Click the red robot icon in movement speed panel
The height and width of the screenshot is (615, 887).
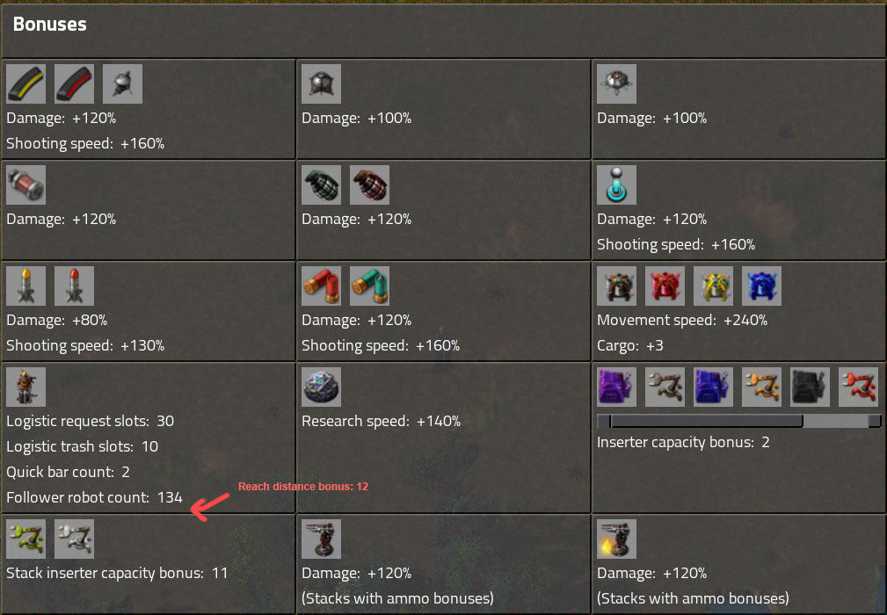coord(665,286)
